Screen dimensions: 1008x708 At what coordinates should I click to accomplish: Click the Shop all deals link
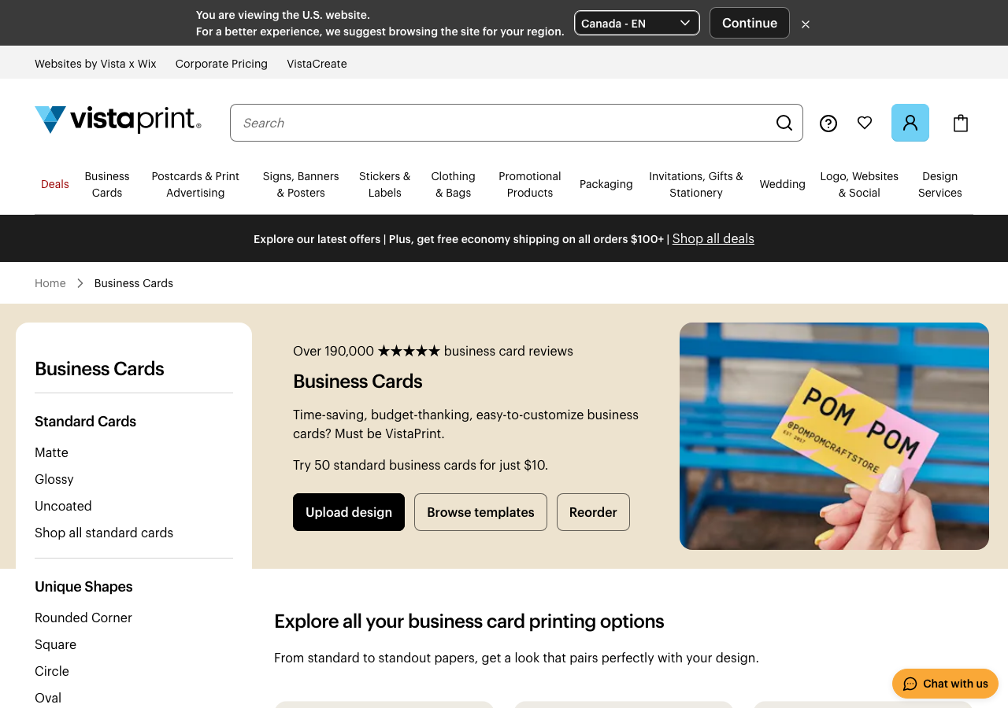click(713, 238)
